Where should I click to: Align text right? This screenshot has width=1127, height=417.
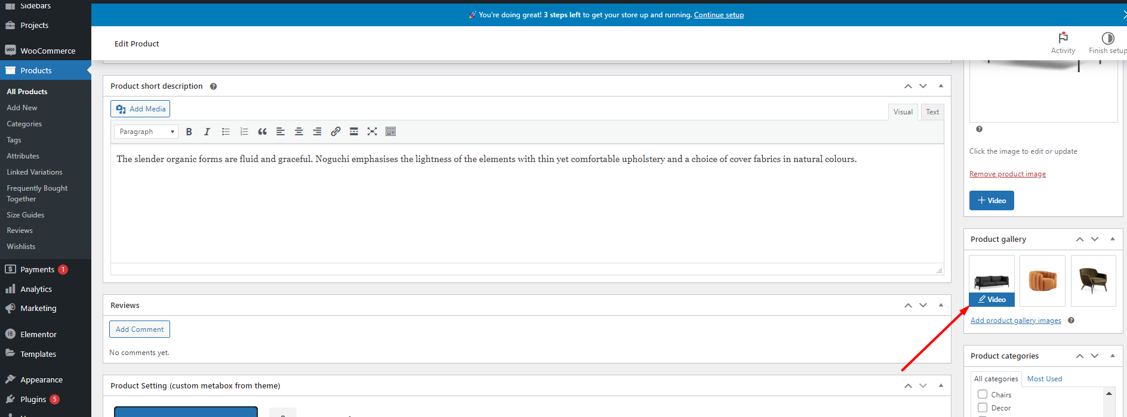pyautogui.click(x=318, y=132)
